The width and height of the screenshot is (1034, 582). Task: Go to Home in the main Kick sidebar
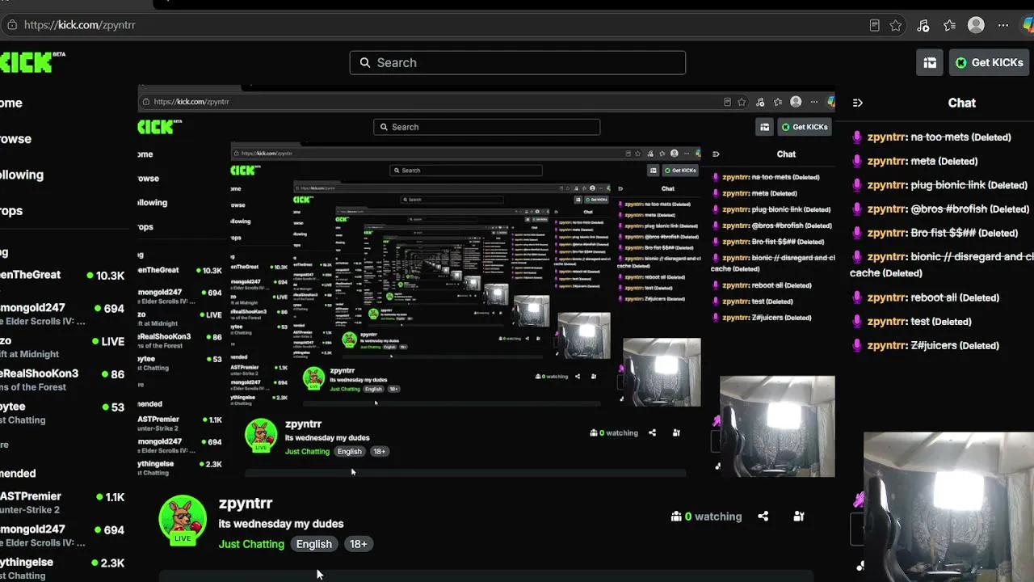coord(11,103)
